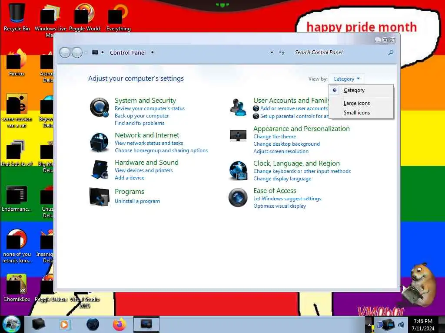Click Control Panel breadcrumb segment
This screenshot has height=333, width=445.
pyautogui.click(x=127, y=52)
